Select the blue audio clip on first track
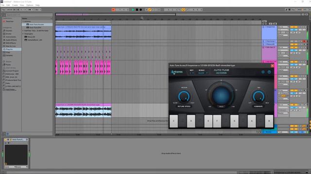This screenshot has width=311, height=174. pyautogui.click(x=83, y=33)
